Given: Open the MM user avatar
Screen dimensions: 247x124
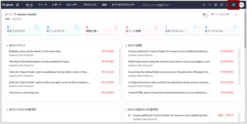Looking at the screenshot, I should [x=242, y=5].
